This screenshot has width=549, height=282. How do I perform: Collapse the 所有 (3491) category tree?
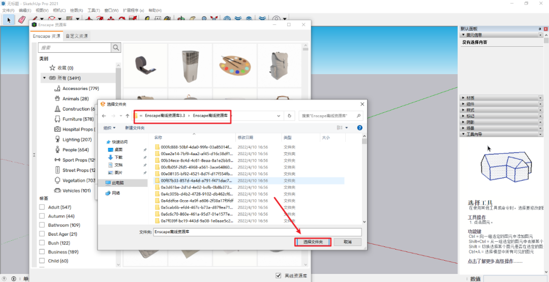click(x=44, y=78)
